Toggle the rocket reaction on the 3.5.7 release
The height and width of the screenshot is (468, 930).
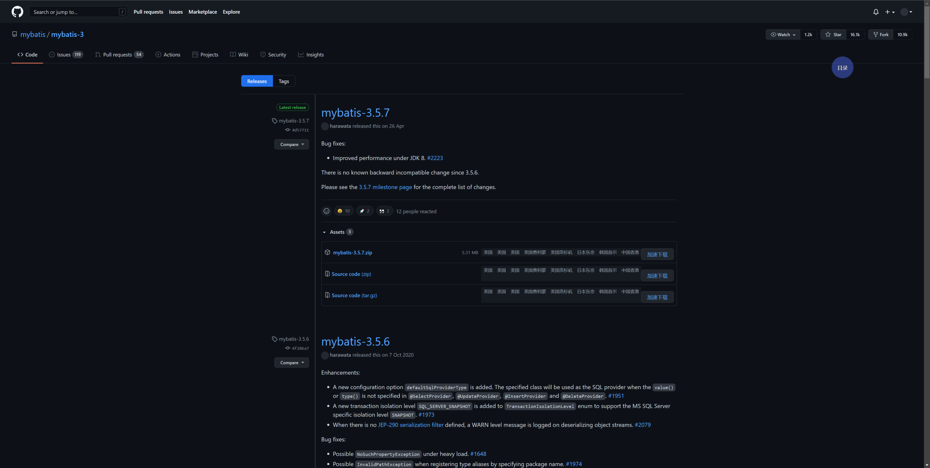click(365, 211)
